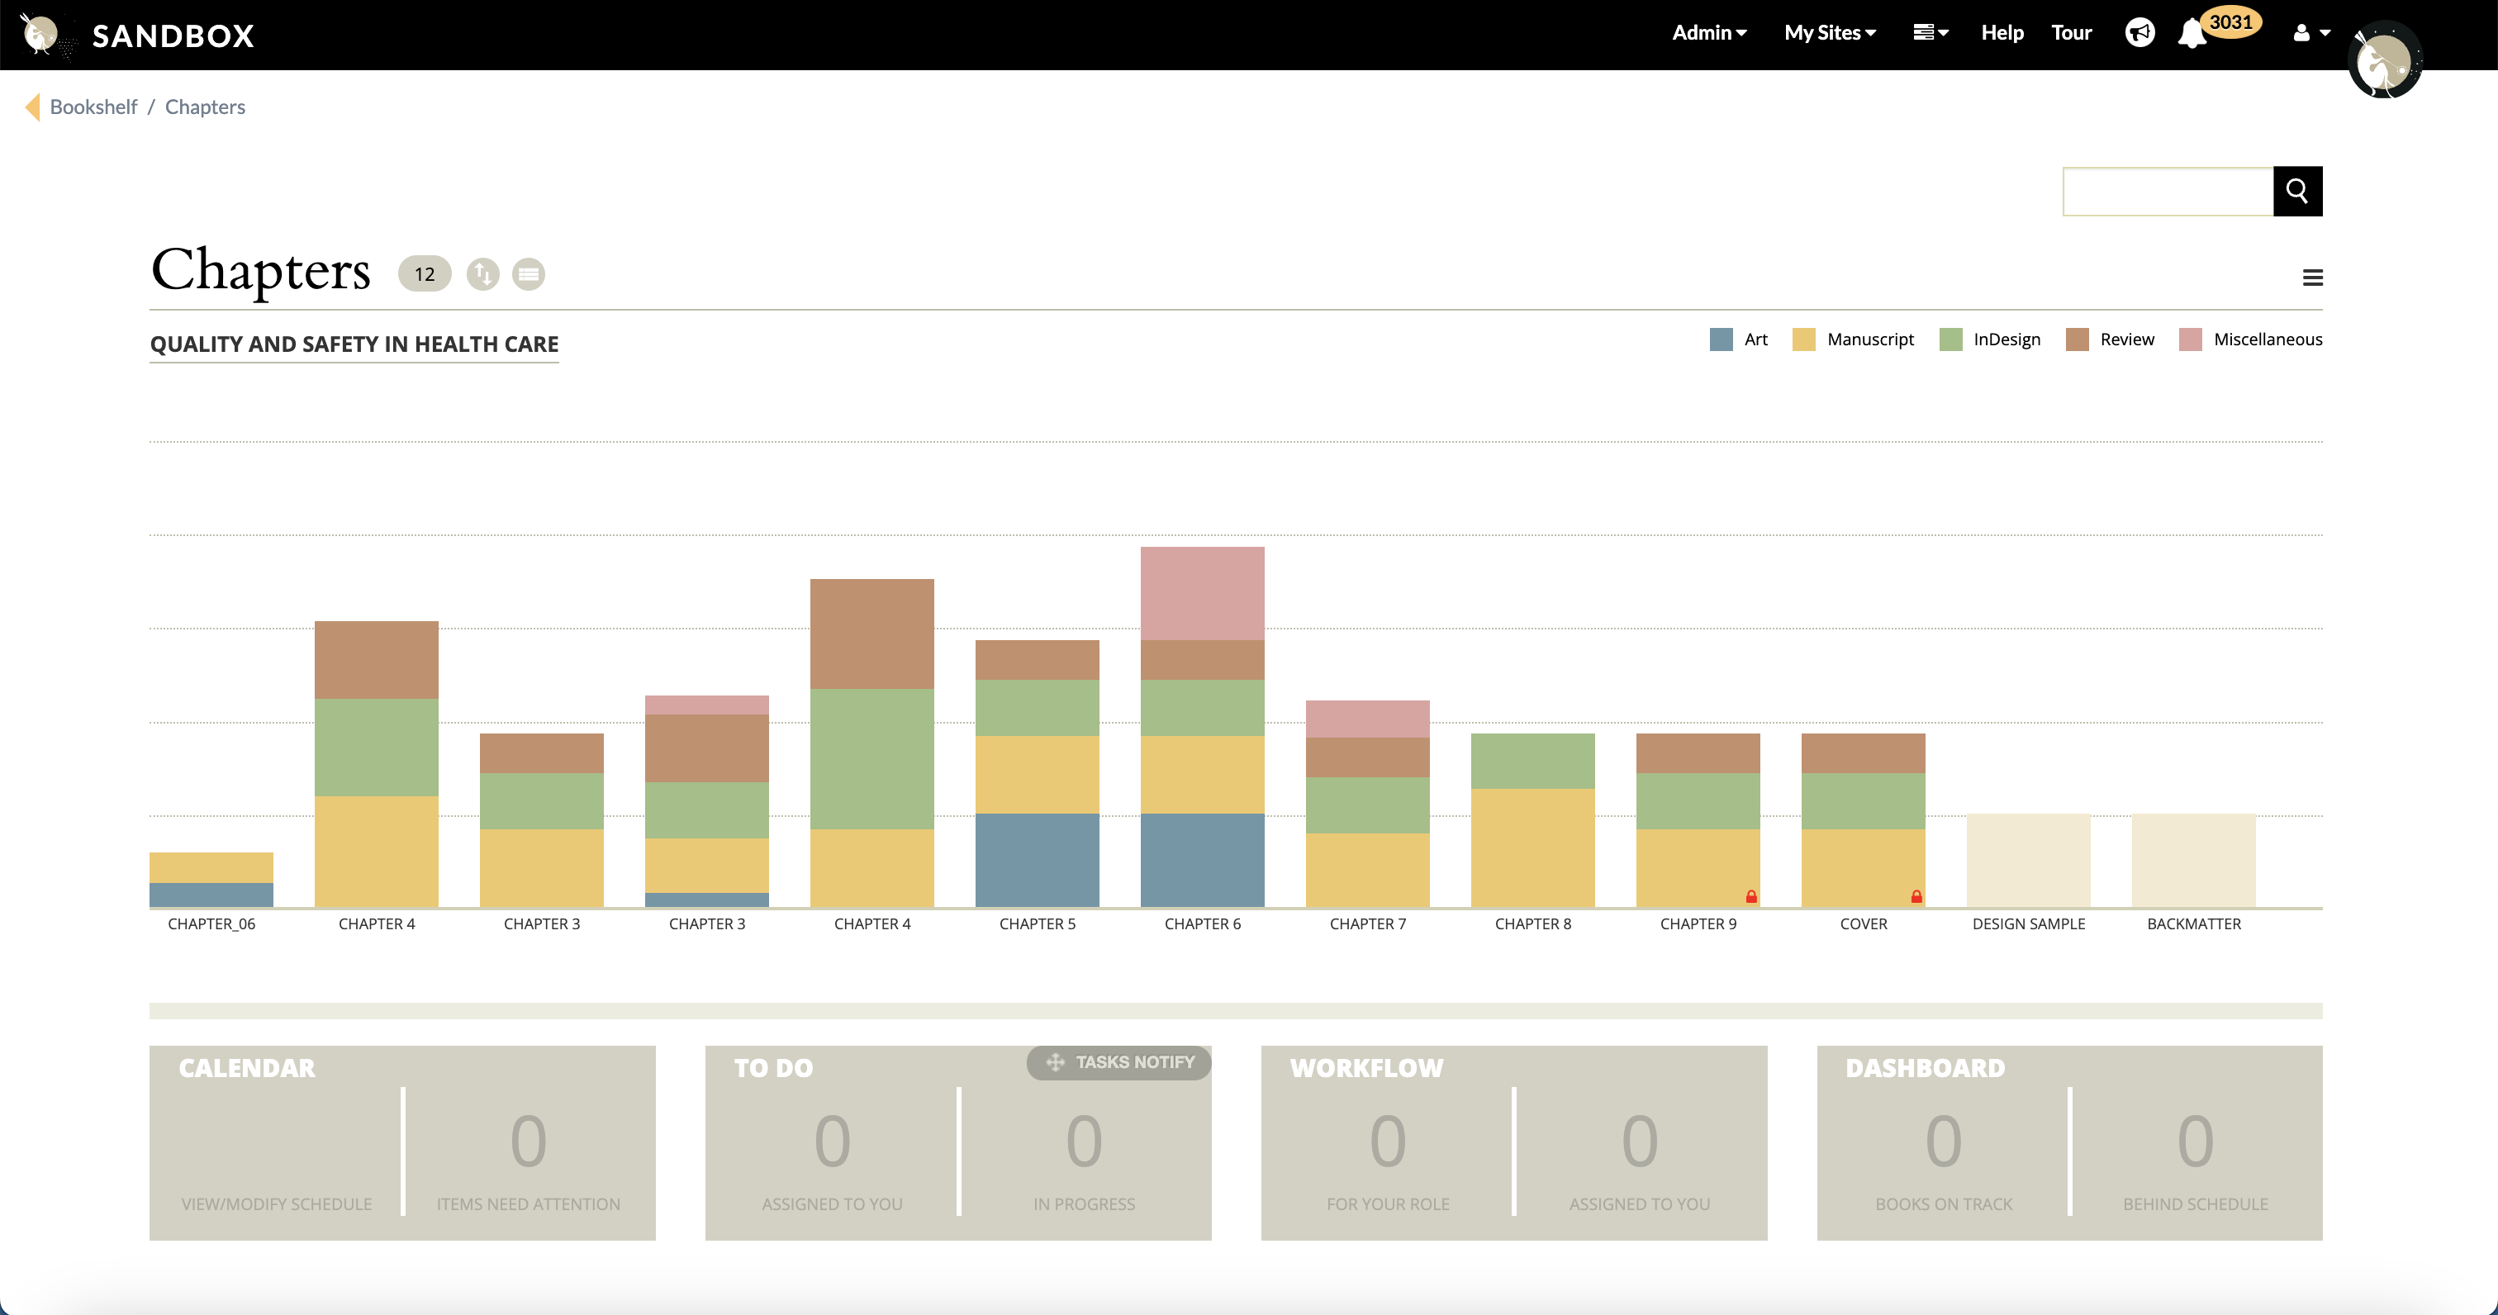Click the orange back arrow by Bookshelf

click(33, 107)
